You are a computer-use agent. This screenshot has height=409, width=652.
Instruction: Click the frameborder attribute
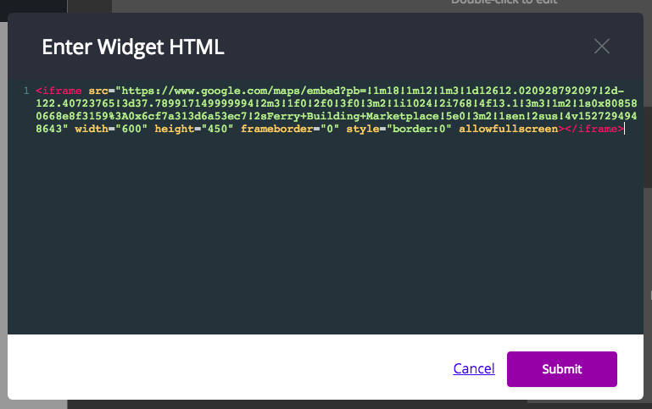click(277, 129)
